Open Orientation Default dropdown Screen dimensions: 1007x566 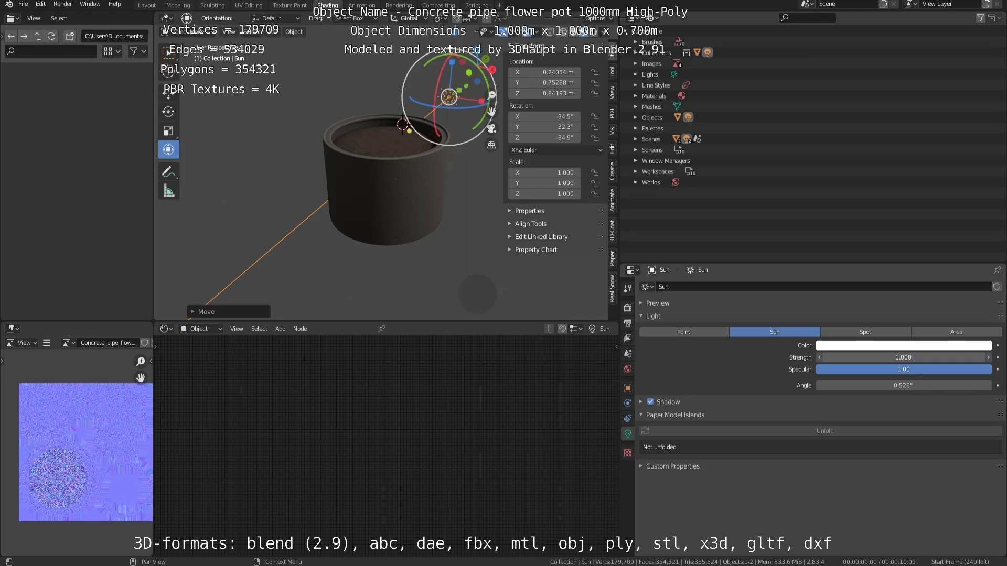click(276, 18)
